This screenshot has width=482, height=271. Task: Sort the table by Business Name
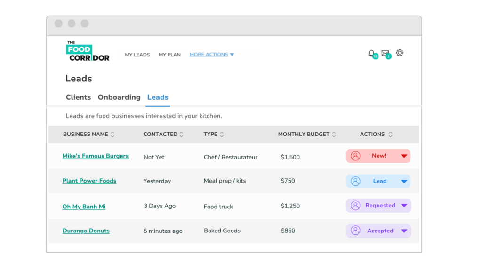tap(112, 134)
